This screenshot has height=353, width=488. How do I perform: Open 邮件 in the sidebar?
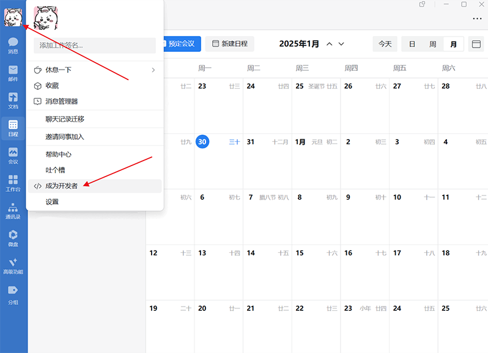tap(13, 73)
